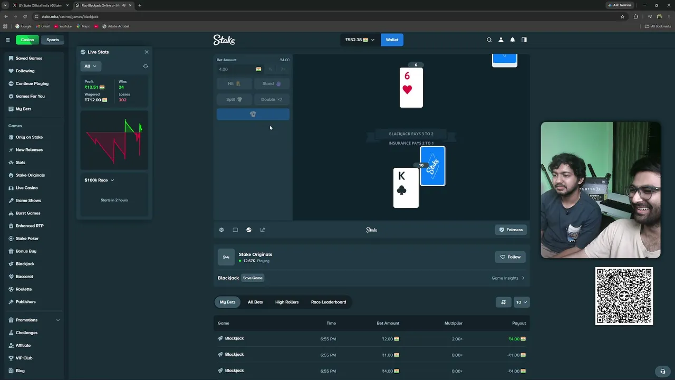Switch to the High Rollers tab
Screen dimensions: 675x380
287,302
